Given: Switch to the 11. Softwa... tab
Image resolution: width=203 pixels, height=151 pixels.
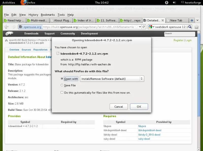Looking at the screenshot, I should click(107, 20).
